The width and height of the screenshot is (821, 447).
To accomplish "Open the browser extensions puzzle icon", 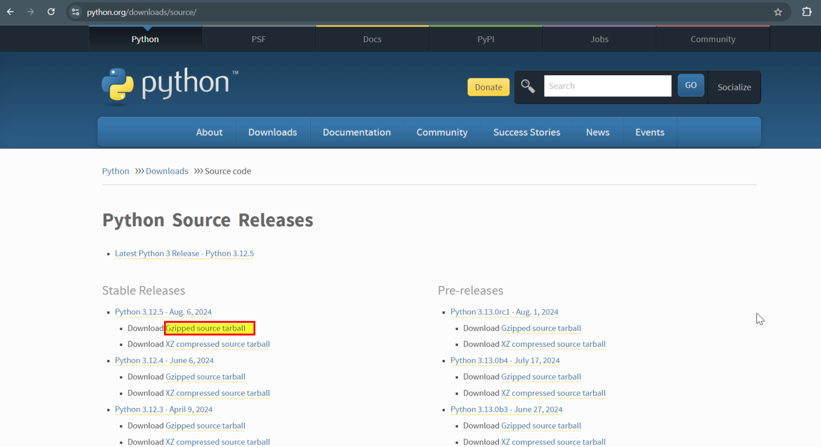I will (x=807, y=12).
